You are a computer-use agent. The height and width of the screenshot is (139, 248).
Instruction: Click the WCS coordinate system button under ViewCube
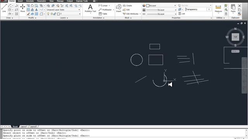[235, 51]
